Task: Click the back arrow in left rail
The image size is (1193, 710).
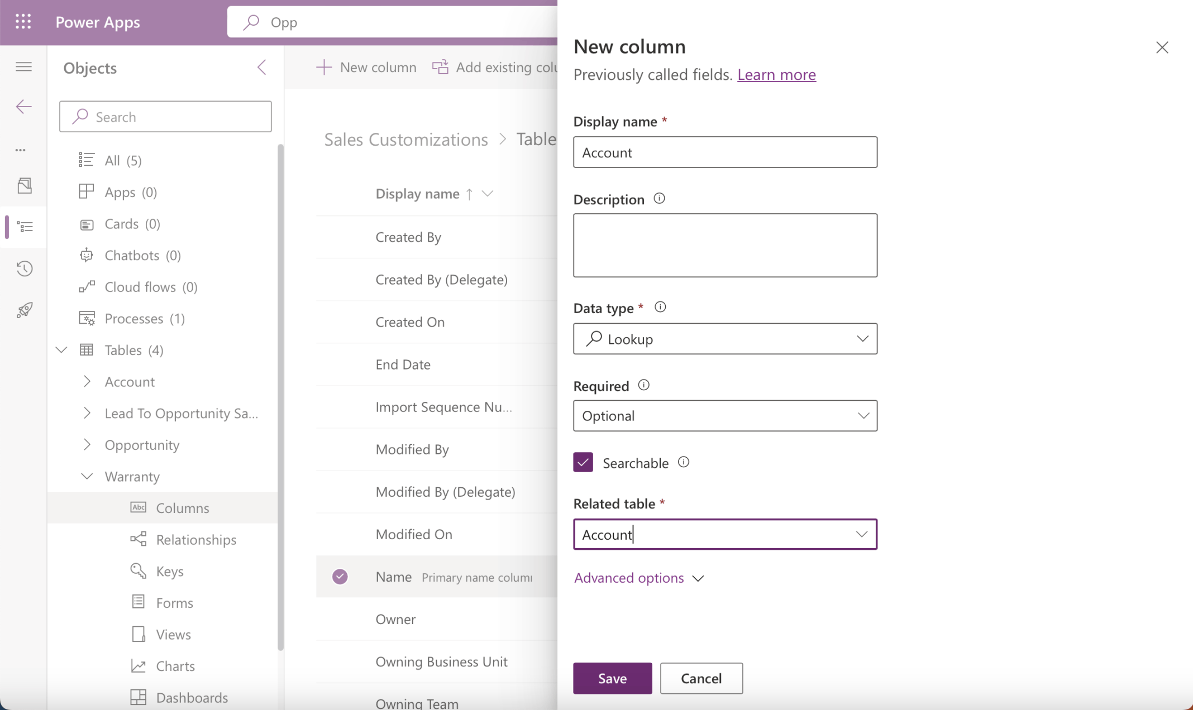Action: [x=23, y=107]
